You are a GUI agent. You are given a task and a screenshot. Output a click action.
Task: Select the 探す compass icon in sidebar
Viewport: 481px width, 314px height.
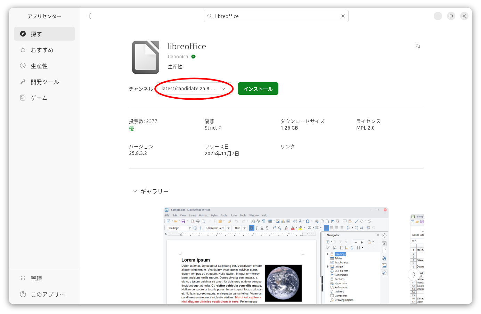click(x=23, y=34)
